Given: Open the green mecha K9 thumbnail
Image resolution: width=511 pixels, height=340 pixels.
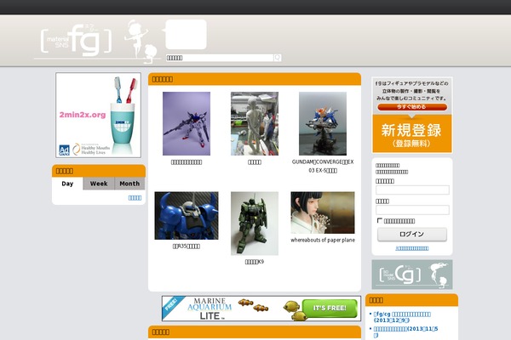Looking at the screenshot, I should point(255,224).
